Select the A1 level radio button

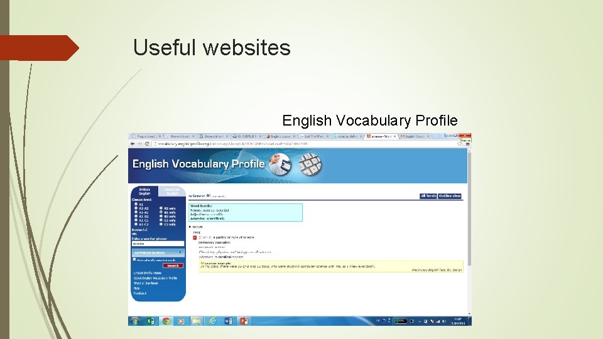tap(136, 204)
